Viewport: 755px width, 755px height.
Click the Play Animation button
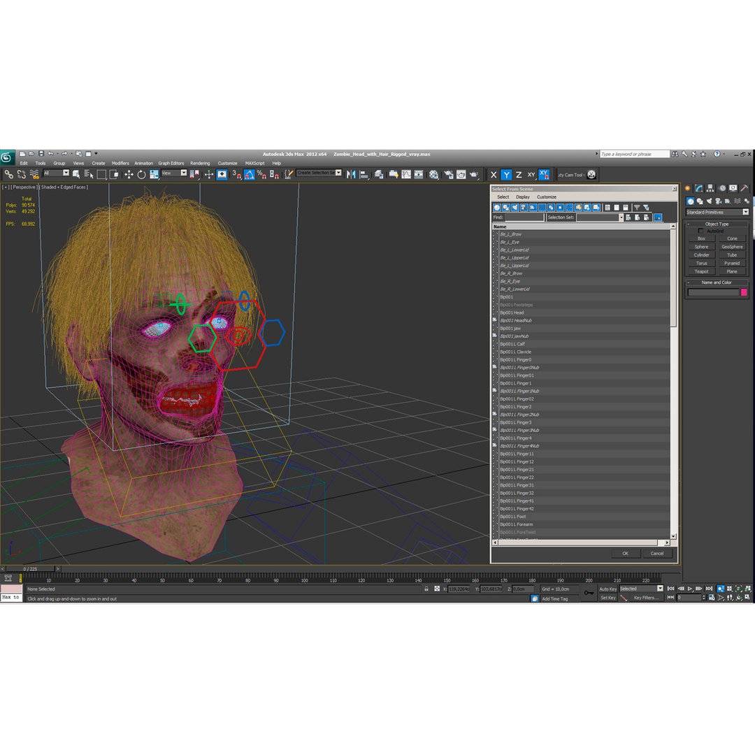click(x=690, y=589)
